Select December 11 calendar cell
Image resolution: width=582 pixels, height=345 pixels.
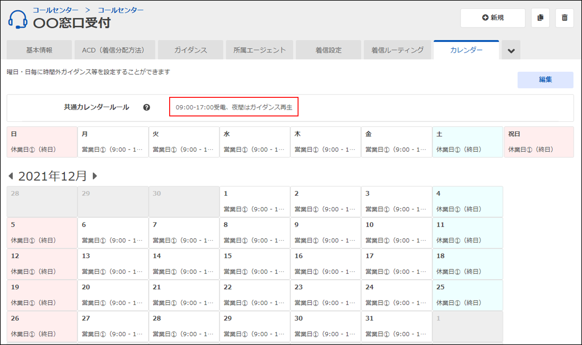coord(468,233)
